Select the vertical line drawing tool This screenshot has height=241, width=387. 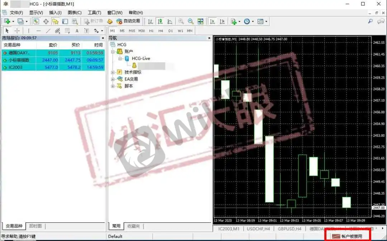29,30
